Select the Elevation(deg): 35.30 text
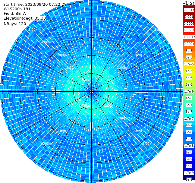This screenshot has height=183, width=195. (x=25, y=18)
